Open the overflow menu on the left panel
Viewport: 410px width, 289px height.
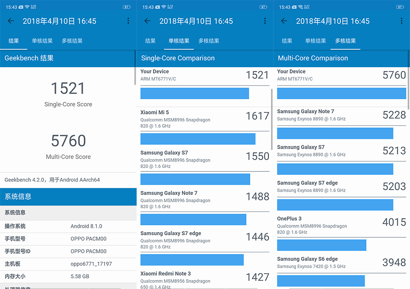129,21
